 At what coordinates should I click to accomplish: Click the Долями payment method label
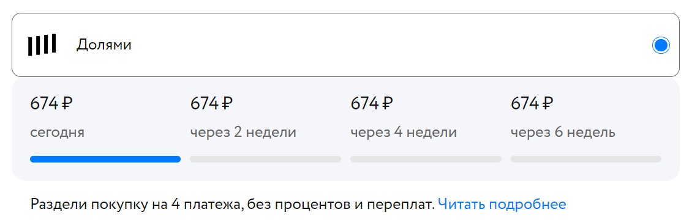(x=103, y=45)
